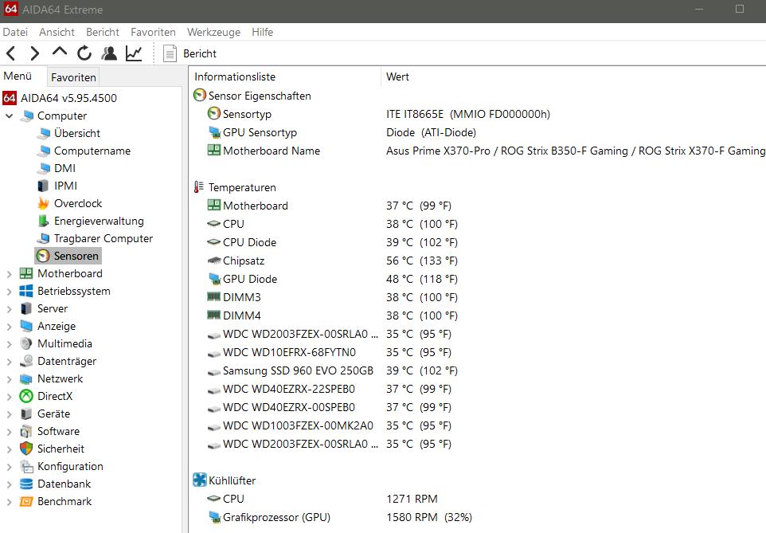This screenshot has height=533, width=766.
Task: Expand the Multimedia tree node
Action: (x=9, y=344)
